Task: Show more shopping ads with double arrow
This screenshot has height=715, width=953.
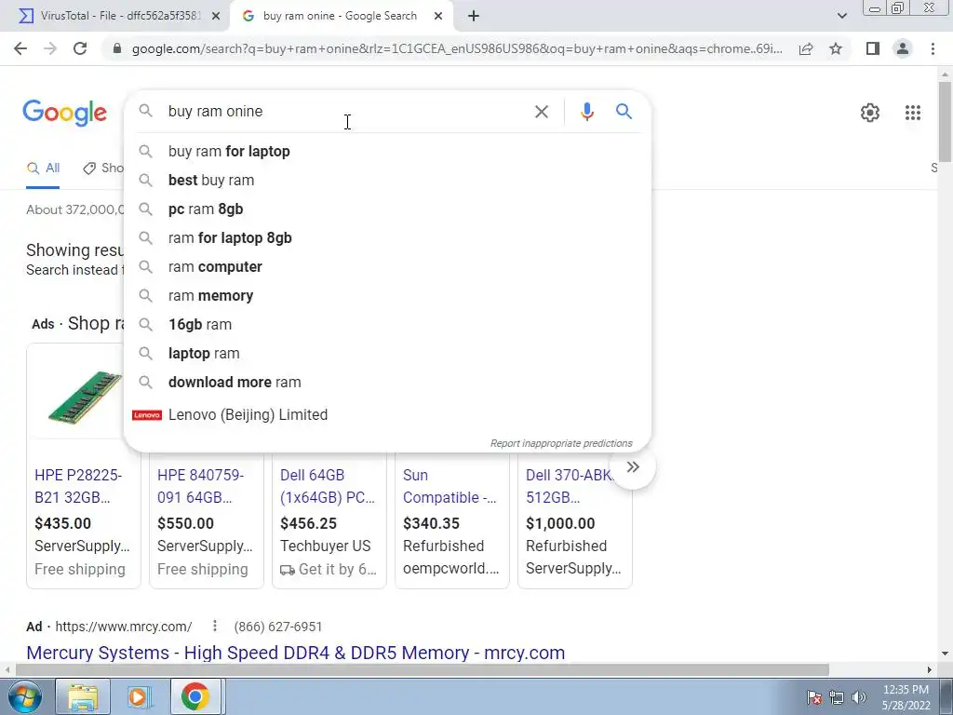Action: (633, 467)
